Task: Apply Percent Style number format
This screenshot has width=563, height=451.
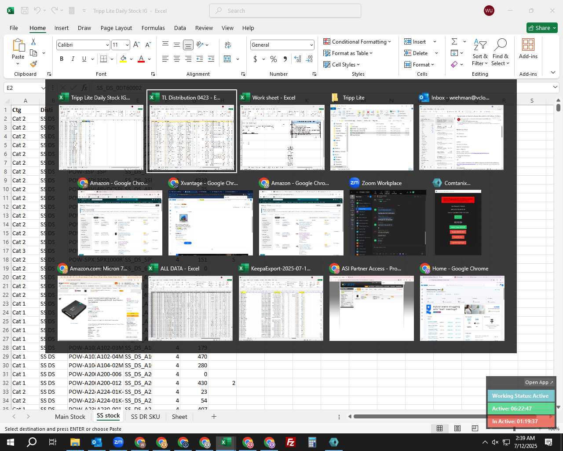Action: pos(274,59)
